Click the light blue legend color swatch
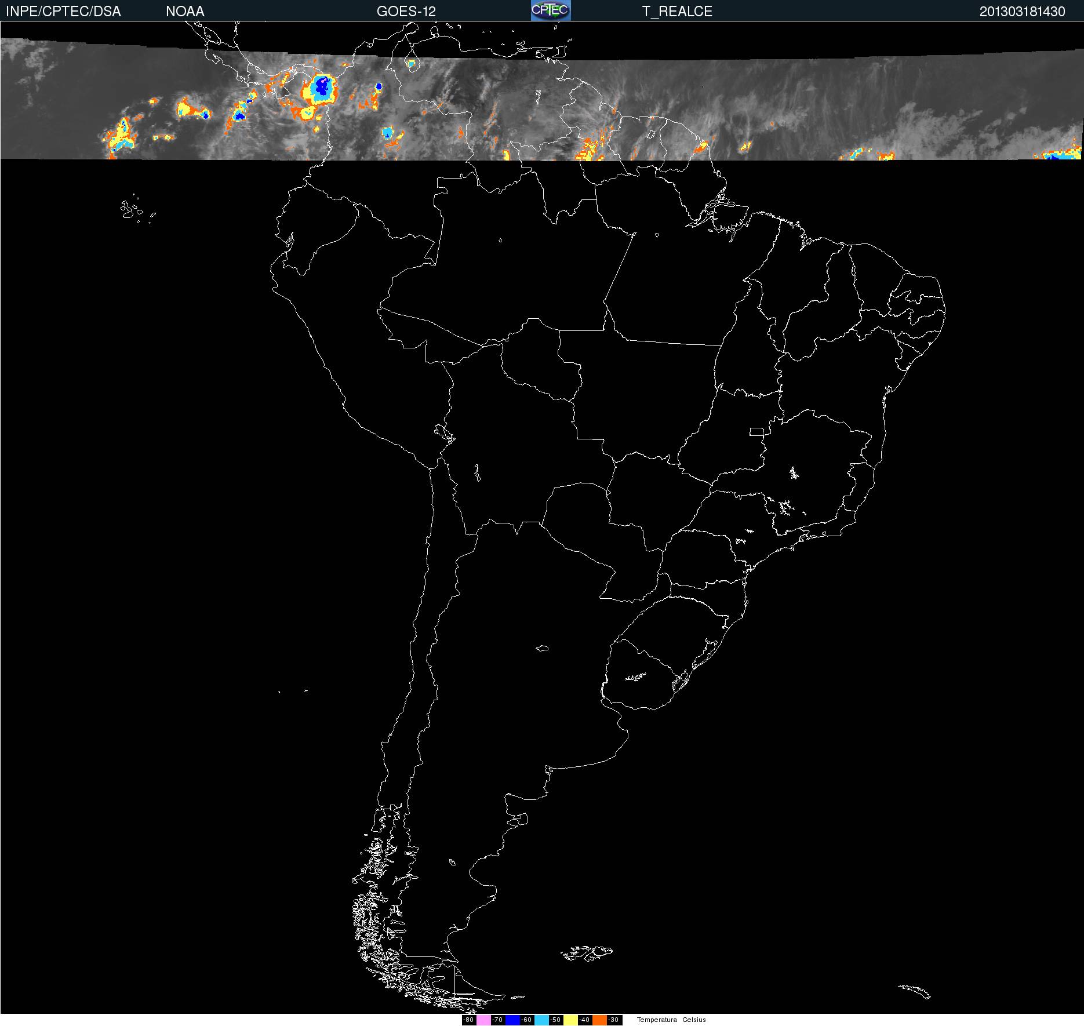The height and width of the screenshot is (1026, 1084). [541, 1020]
